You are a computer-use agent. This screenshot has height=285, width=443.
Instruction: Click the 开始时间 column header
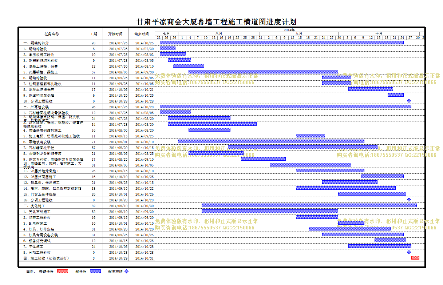click(116, 34)
